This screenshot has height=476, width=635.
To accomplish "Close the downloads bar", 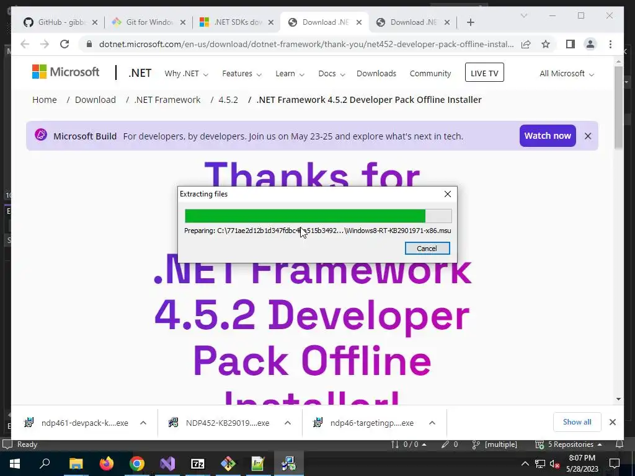I will (x=612, y=422).
